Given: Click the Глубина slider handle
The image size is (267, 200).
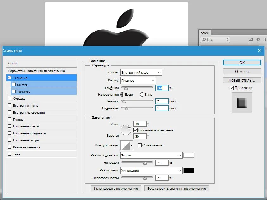Looking at the screenshot, I should coord(126,88).
